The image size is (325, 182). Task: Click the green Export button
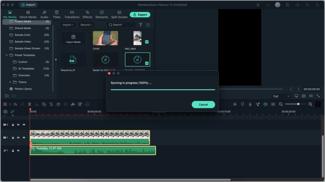click(x=140, y=15)
